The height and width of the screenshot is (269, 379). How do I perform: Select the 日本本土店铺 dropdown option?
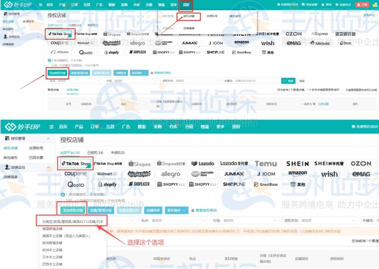pyautogui.click(x=52, y=257)
